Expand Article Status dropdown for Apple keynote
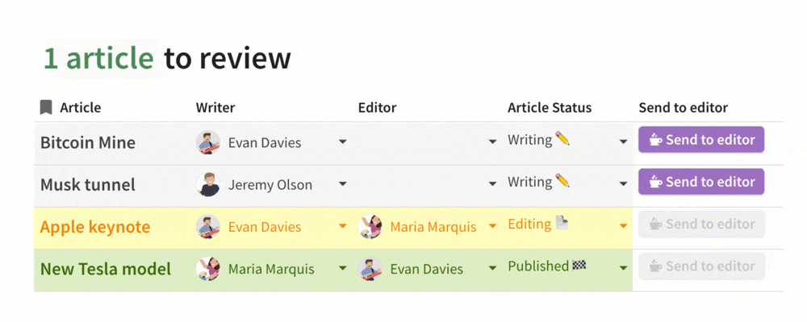The width and height of the screenshot is (807, 322). click(x=623, y=225)
